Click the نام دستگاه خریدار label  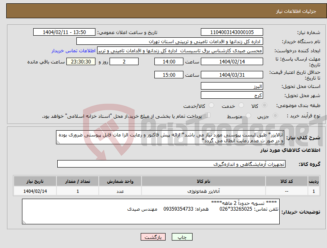pyautogui.click(x=301, y=42)
